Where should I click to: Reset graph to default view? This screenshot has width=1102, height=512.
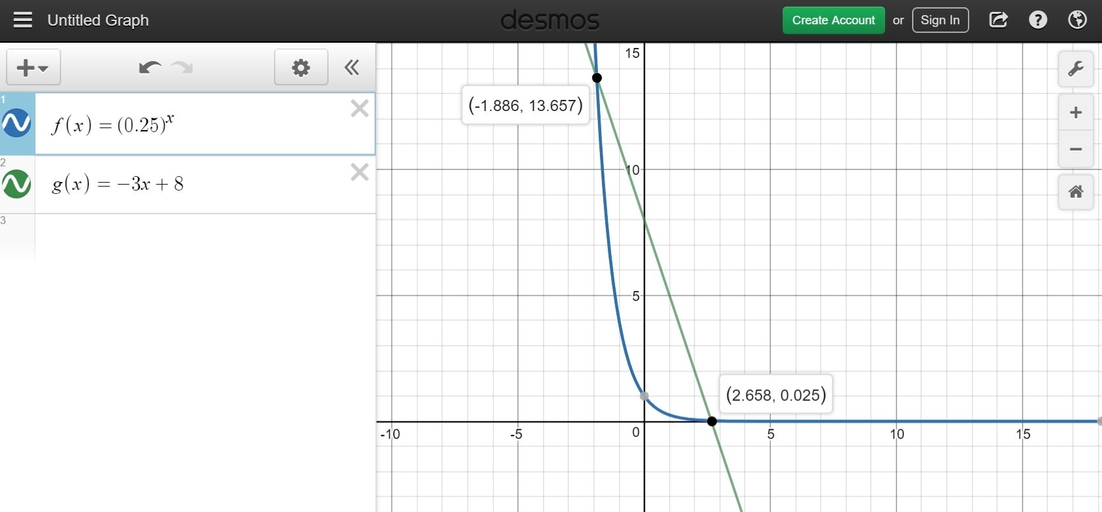1076,192
